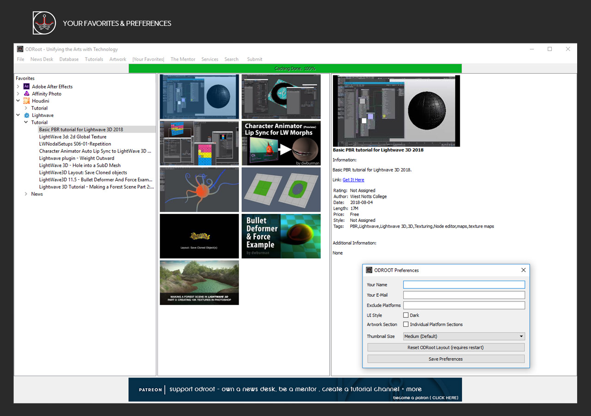Image resolution: width=591 pixels, height=416 pixels.
Task: Open the Thumbnail Size dropdown
Action: [x=464, y=336]
